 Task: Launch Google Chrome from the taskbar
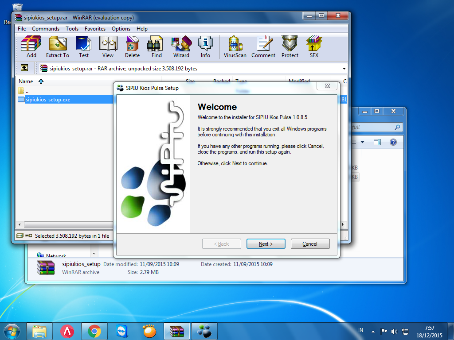pyautogui.click(x=94, y=331)
